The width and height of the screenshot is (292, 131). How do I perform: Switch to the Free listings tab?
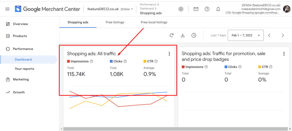point(115,22)
